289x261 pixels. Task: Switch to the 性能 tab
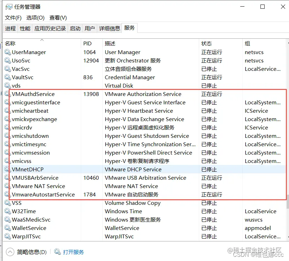coord(25,28)
